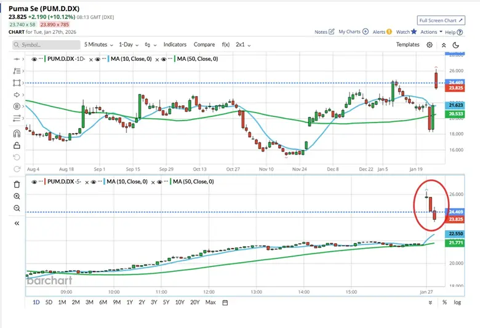Select the rectangle shape tool
Viewport: 480px width, 328px height.
pyautogui.click(x=17, y=82)
